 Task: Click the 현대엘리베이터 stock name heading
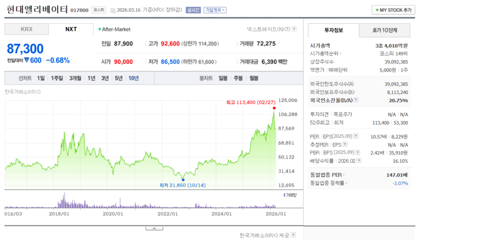point(37,9)
